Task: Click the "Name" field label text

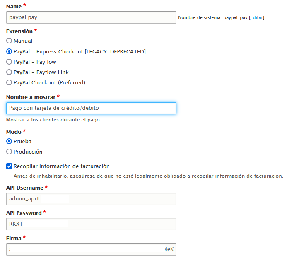Action: 14,6
